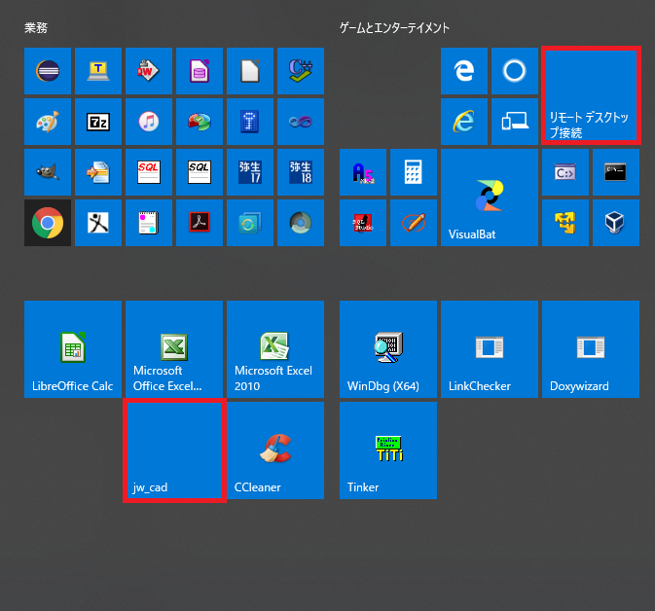This screenshot has height=611, width=655.
Task: Launch the laptop icon with yellow T
Action: 98,71
